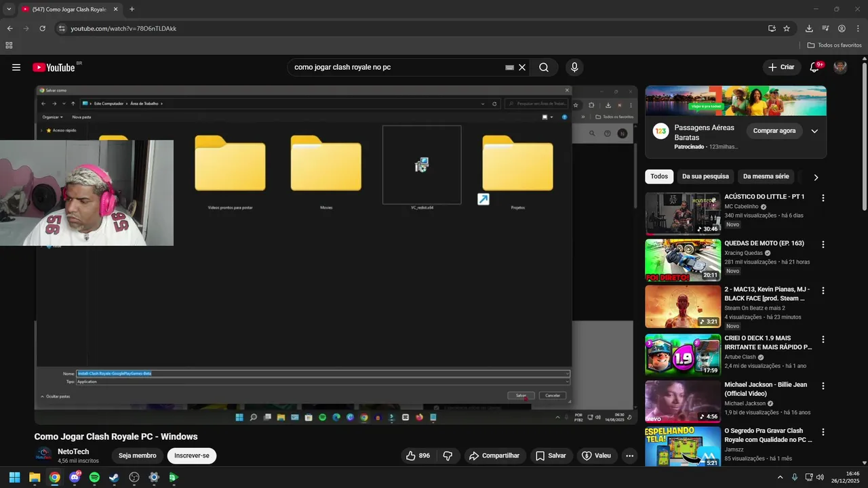
Task: Install app icon in address bar
Action: pyautogui.click(x=772, y=28)
